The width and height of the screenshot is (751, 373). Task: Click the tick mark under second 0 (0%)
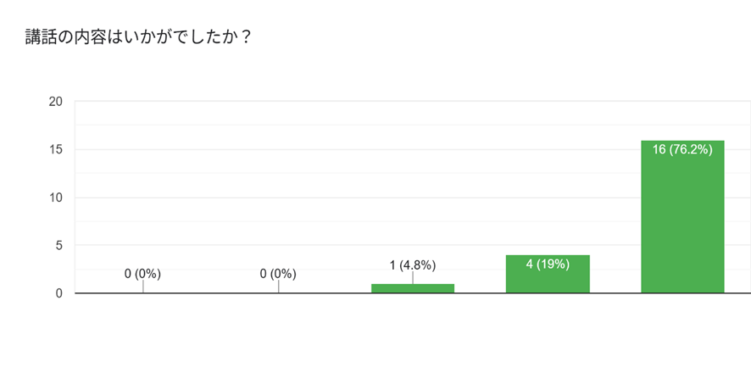278,287
